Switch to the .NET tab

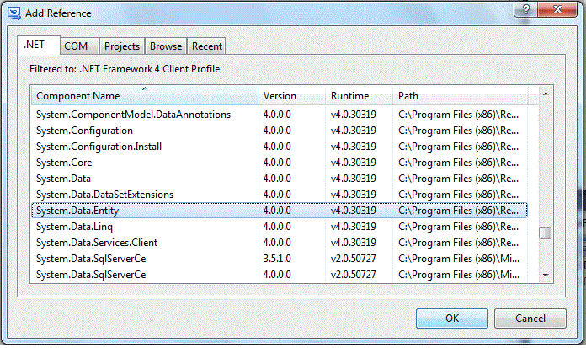pyautogui.click(x=39, y=46)
